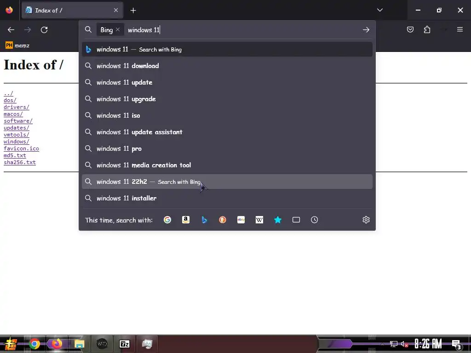Image resolution: width=471 pixels, height=353 pixels.
Task: Choose 'windows 11 media creation tool' suggestion
Action: click(x=227, y=165)
